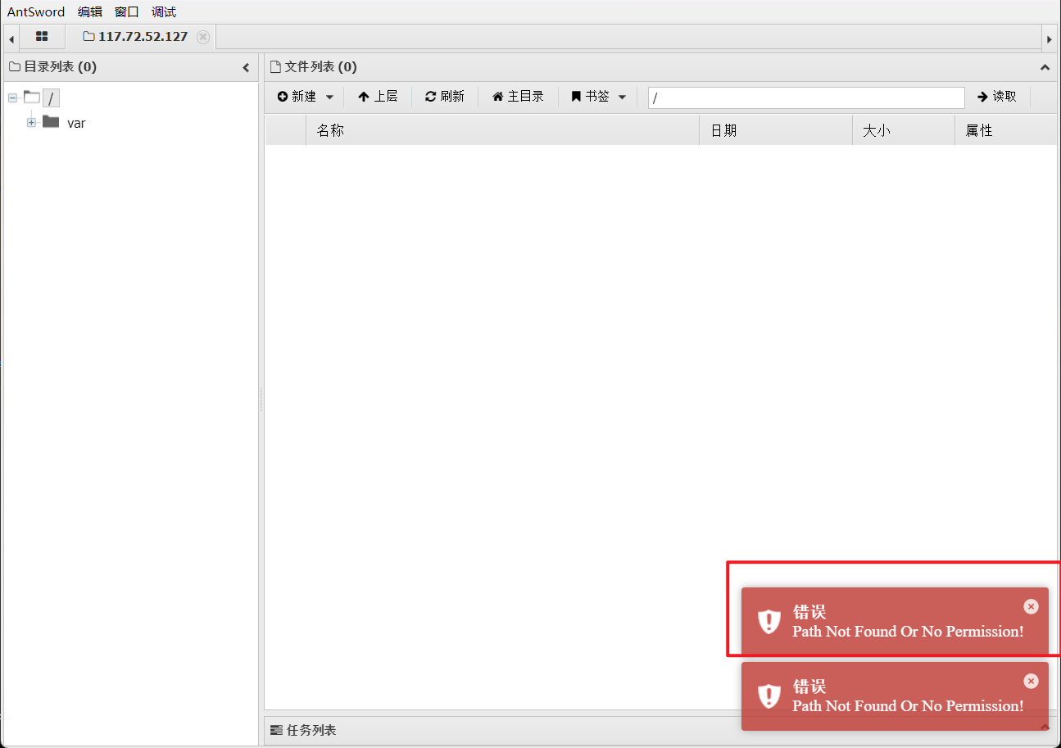
Task: Go up with the 上层 button
Action: tap(378, 97)
